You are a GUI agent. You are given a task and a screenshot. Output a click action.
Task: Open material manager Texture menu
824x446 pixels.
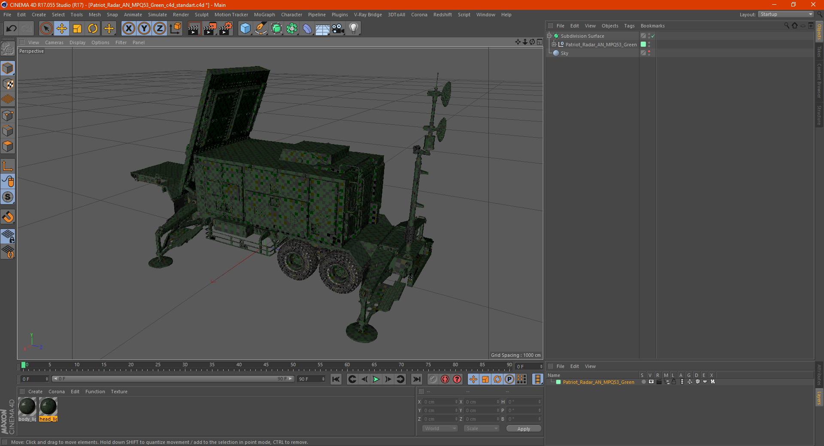click(119, 392)
